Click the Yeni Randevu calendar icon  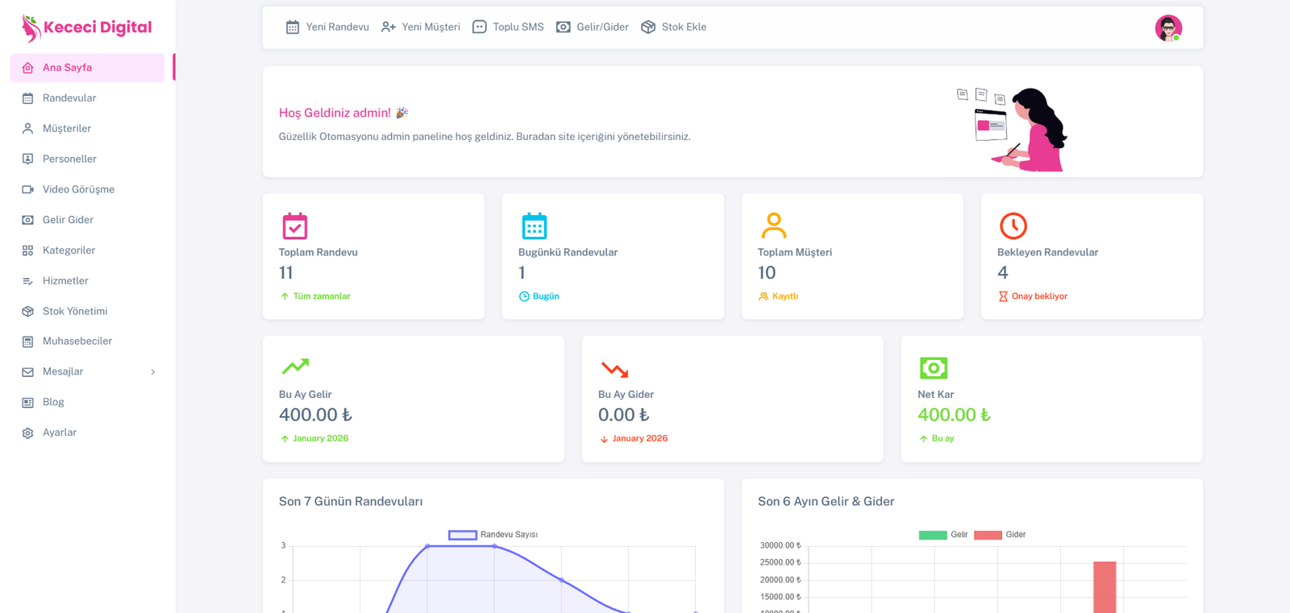(293, 27)
